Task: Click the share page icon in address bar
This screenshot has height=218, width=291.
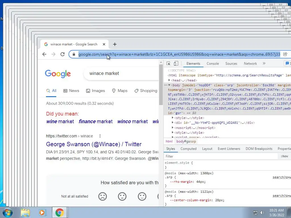Action: click(285, 54)
